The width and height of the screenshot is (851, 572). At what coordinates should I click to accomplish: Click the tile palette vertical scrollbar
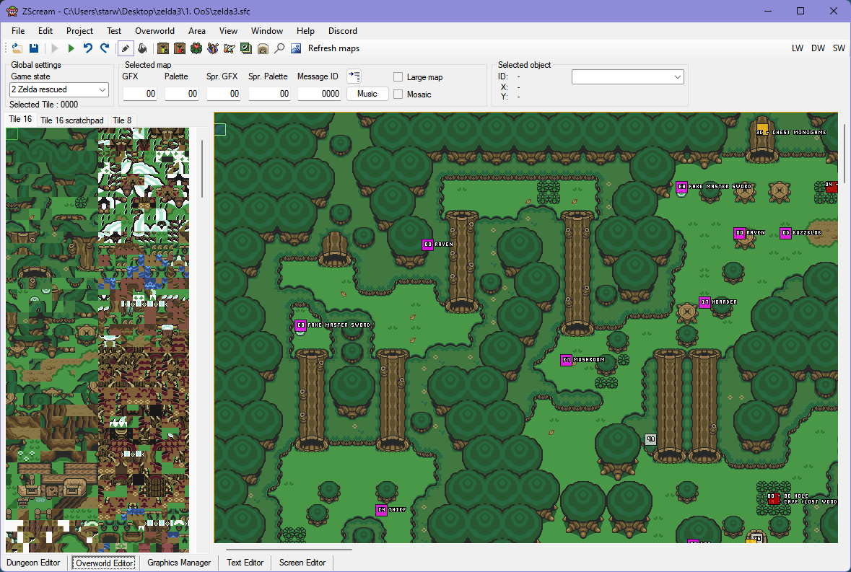point(202,169)
